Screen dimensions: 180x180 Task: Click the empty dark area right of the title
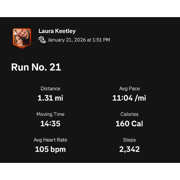click(126, 67)
